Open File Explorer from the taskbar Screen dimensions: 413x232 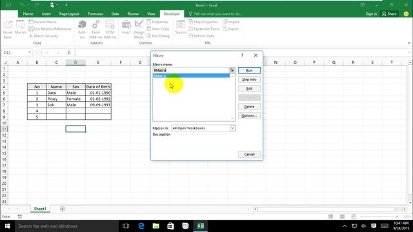156,226
